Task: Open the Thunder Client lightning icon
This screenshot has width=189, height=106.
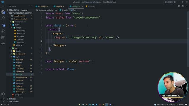Action: 3,43
